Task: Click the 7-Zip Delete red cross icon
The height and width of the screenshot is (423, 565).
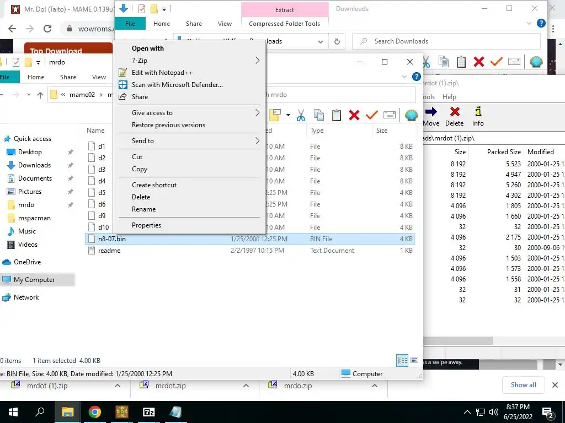Action: 455,111
